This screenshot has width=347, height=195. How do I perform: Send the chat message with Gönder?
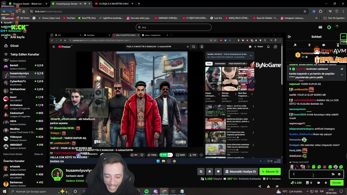tap(337, 183)
